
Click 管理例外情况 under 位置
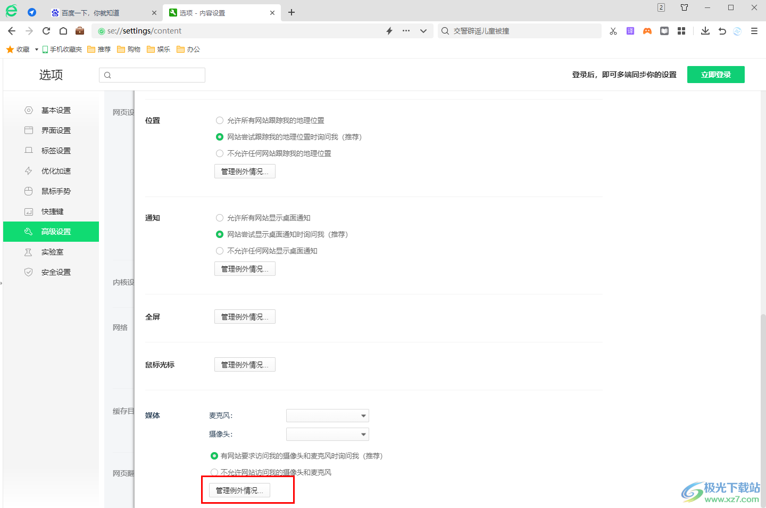(x=245, y=171)
